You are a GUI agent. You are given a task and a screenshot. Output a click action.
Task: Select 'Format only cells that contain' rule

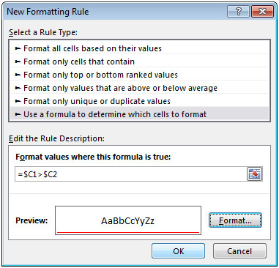[x=139, y=62]
